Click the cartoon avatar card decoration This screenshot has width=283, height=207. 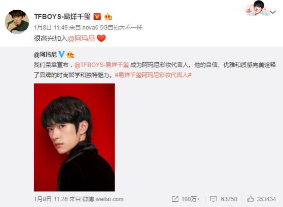point(258,8)
